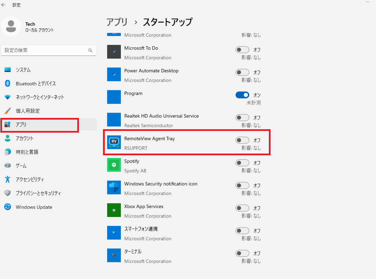Click the Realtek Semiconductor publisher text
This screenshot has width=376, height=279.
(149, 125)
